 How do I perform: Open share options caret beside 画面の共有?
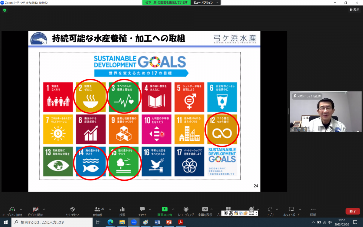173,209
